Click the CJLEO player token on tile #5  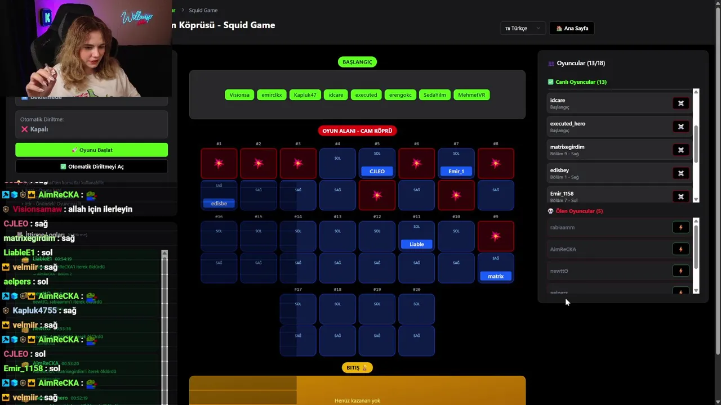click(377, 171)
